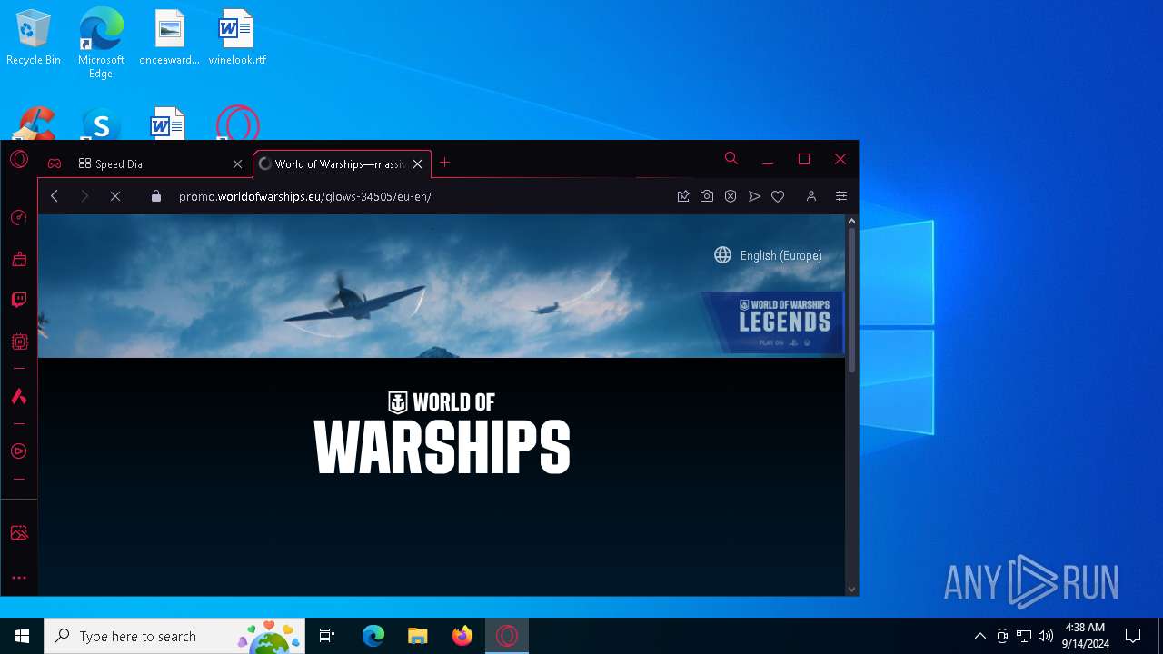Open the Twitch sidebar panel
This screenshot has height=654, width=1163.
pyautogui.click(x=18, y=301)
